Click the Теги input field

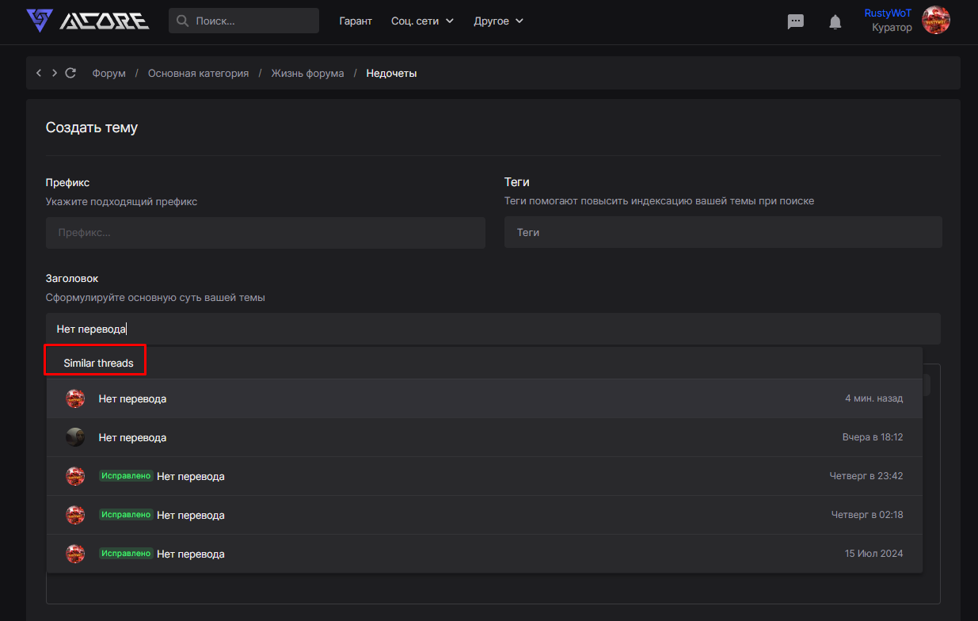[722, 233]
